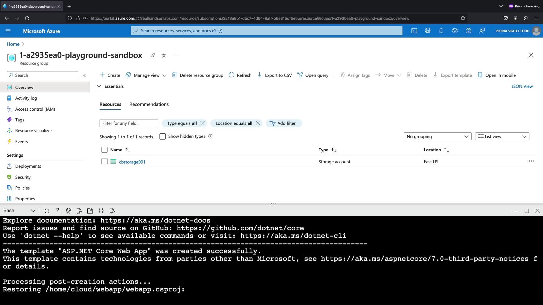Check the cbstorage991 row checkbox
The height and width of the screenshot is (305, 543).
click(104, 162)
